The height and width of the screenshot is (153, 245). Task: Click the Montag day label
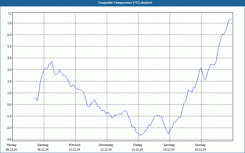(11, 145)
